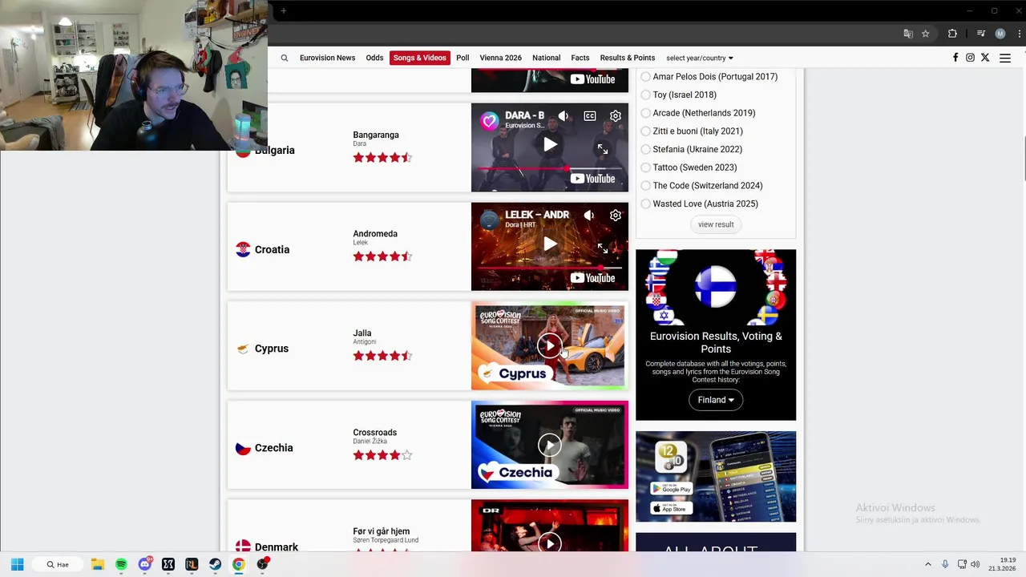Open the Instagram icon in site header
This screenshot has height=577, width=1026.
click(970, 58)
